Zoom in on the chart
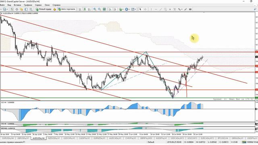258x145 pixels. click(95, 9)
